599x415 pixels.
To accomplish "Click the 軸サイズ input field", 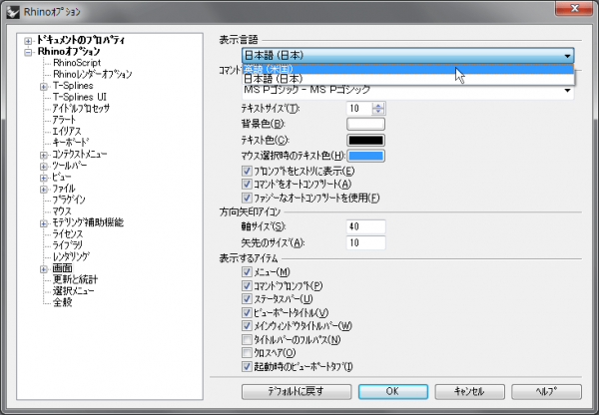I will tap(365, 227).
